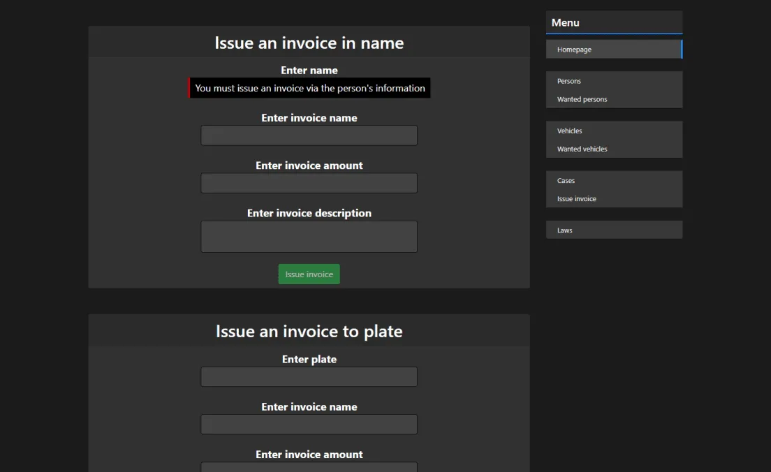Screen dimensions: 771x472
Task: Click the "Issue an invoice in name" heading
Action: tap(309, 43)
